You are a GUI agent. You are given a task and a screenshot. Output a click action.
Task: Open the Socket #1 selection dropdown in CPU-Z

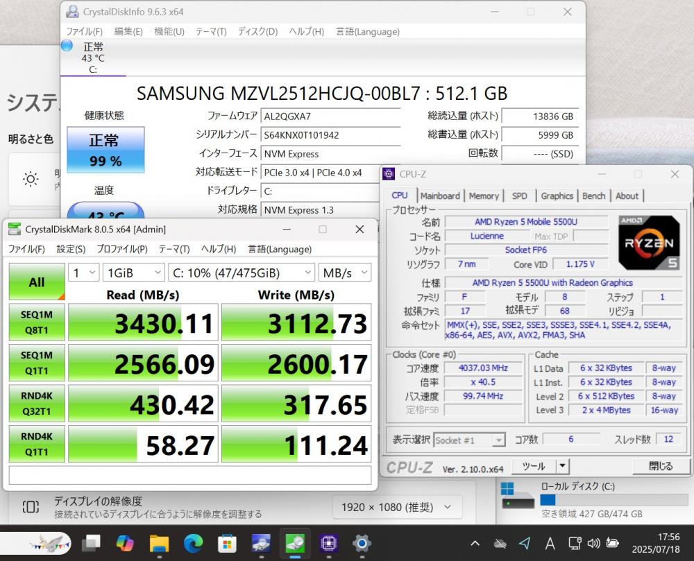click(x=469, y=440)
